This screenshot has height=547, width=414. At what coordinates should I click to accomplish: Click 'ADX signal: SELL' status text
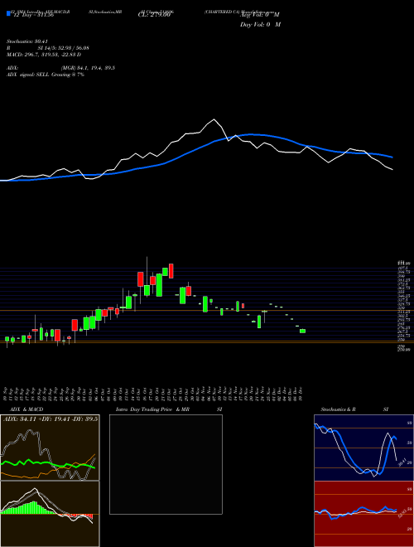[x=46, y=75]
